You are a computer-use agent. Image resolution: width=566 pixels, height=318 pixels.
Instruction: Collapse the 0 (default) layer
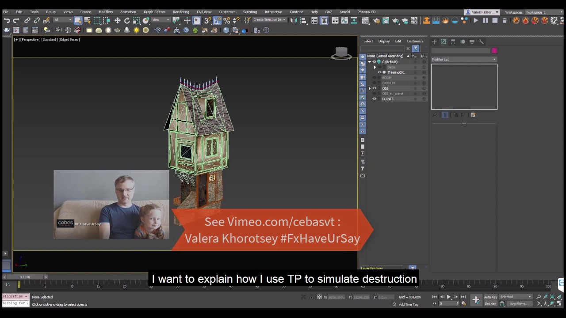coord(370,62)
